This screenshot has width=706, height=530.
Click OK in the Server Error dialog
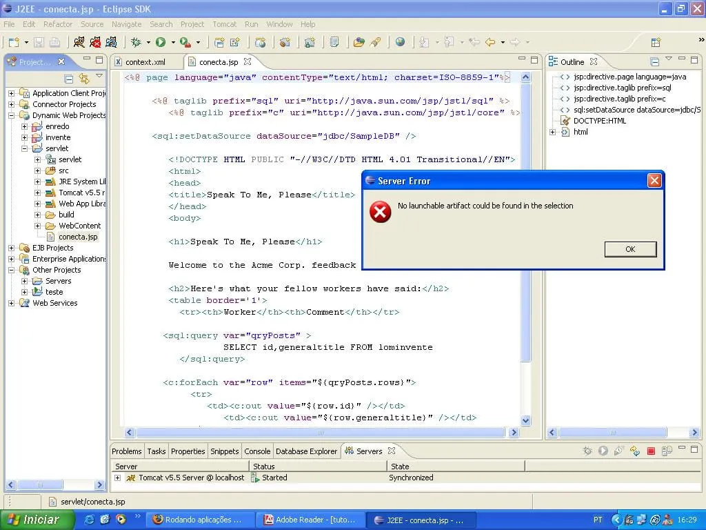(630, 249)
